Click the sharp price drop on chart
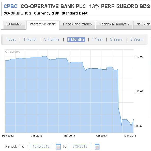The width and height of the screenshot is (151, 151). coord(118,89)
